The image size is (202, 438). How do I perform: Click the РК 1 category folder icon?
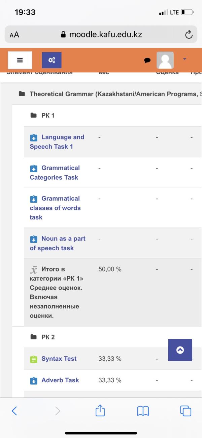coord(33,115)
